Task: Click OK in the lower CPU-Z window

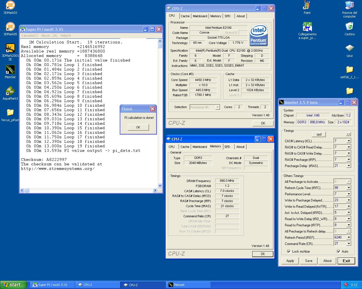Action: (x=263, y=254)
